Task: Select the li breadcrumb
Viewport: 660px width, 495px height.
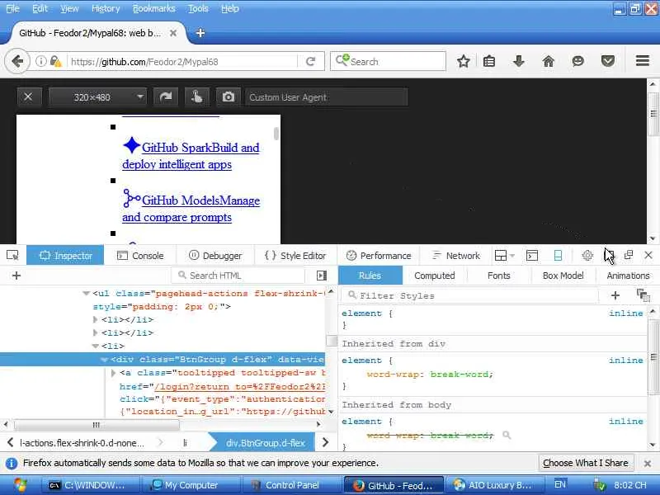Action: coord(185,443)
